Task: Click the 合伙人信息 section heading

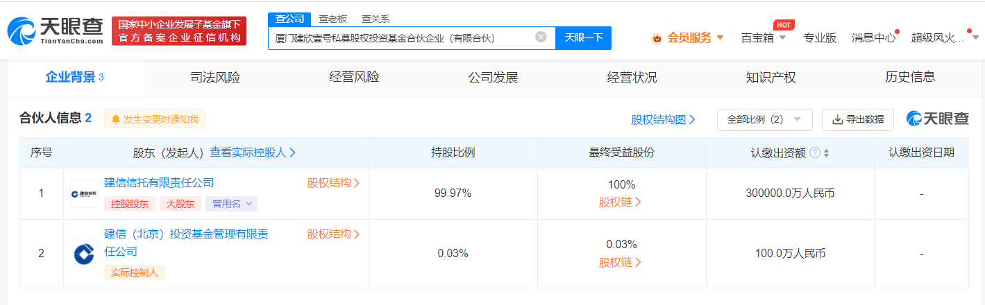Action: pos(56,119)
